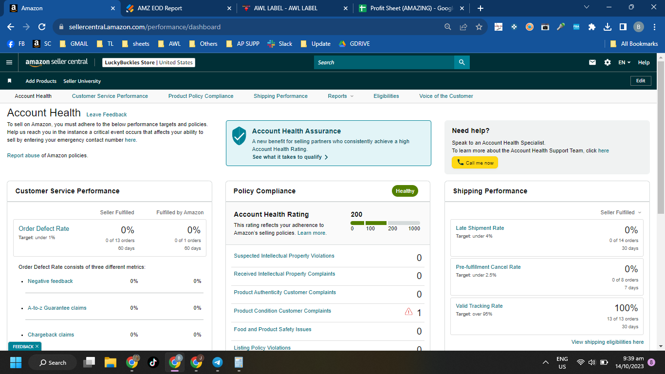This screenshot has width=665, height=374.
Task: Click the magnifier search button in Seller Central
Action: [462, 62]
